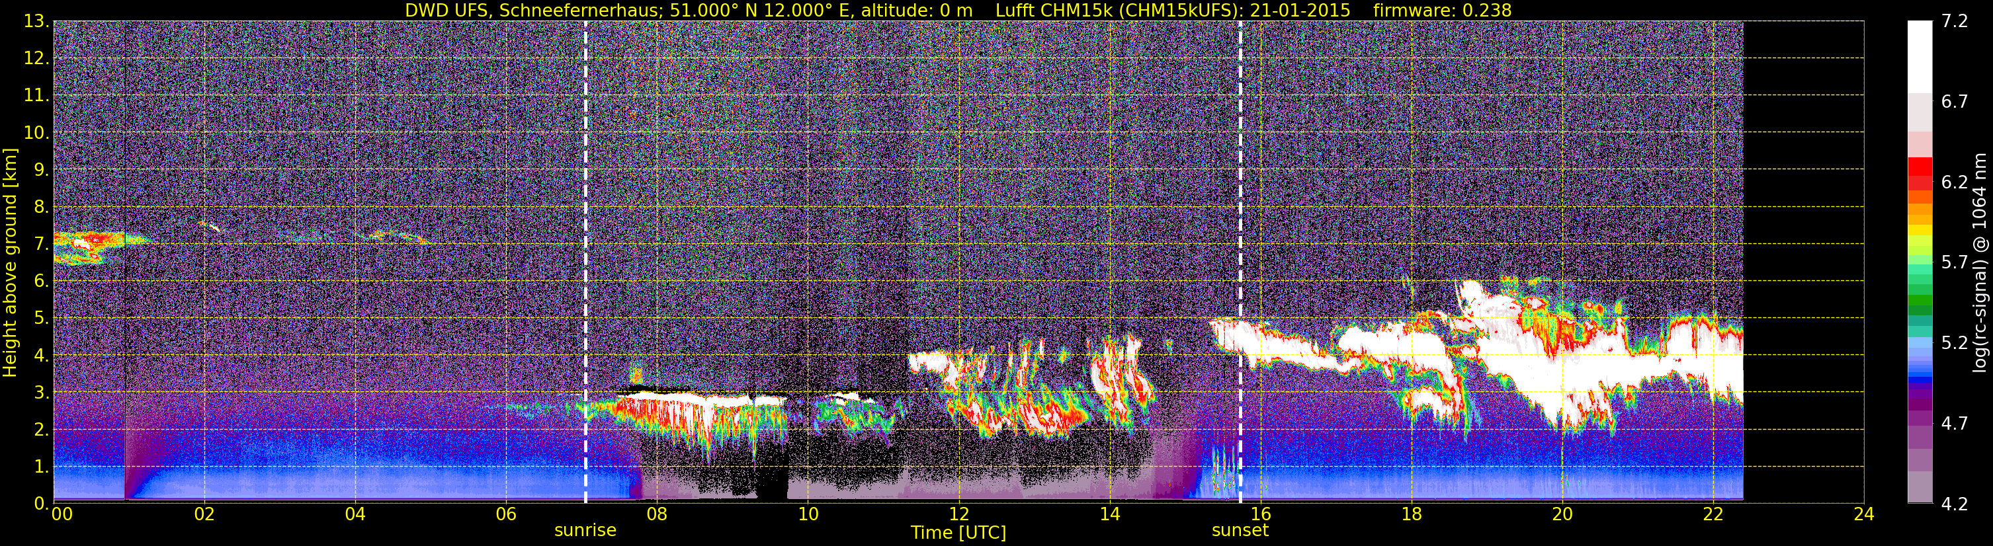Click the y-axis tick label '5.'
This screenshot has height=546, width=1993.
click(41, 318)
